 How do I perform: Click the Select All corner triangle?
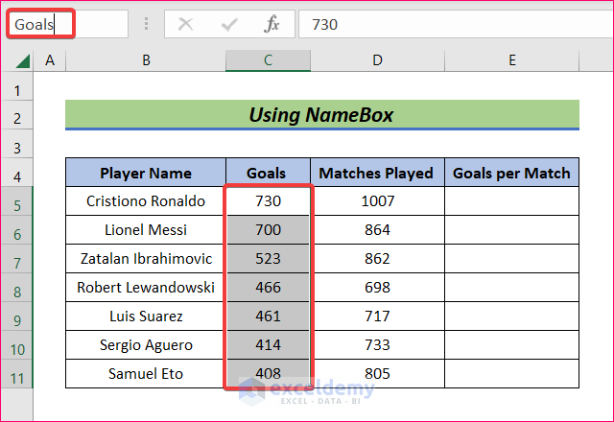pyautogui.click(x=21, y=61)
